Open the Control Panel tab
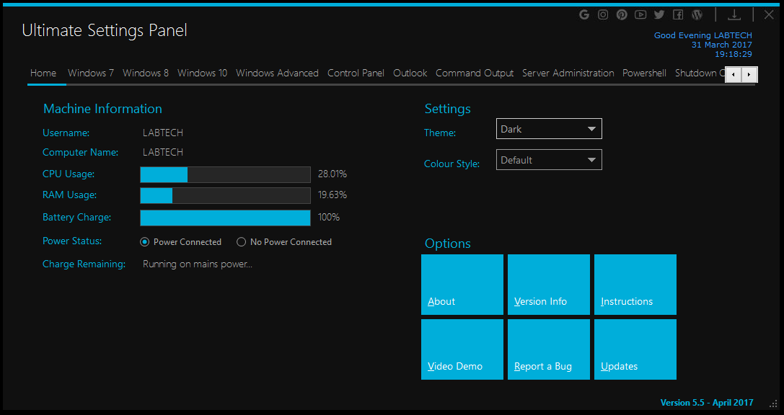The image size is (784, 415). (x=356, y=73)
